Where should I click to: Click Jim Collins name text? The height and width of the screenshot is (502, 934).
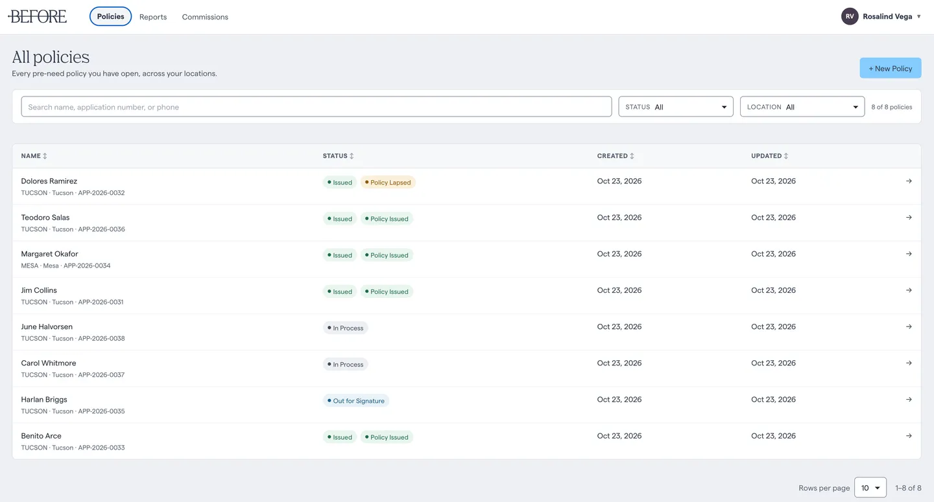point(39,290)
